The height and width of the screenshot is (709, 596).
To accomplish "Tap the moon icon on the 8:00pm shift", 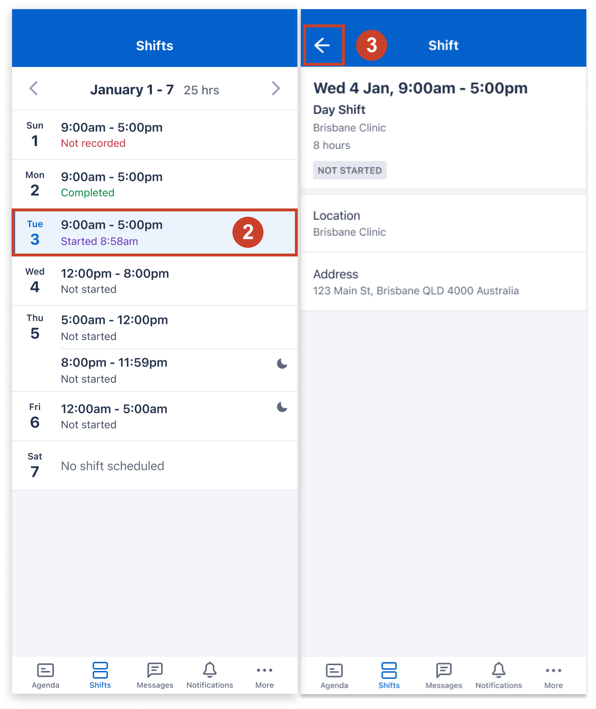I will [282, 364].
